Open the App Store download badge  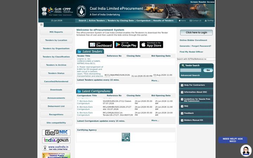click(x=151, y=45)
